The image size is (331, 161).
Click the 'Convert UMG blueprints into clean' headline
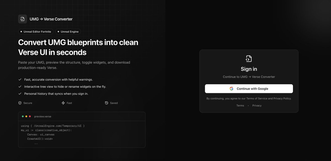click(78, 42)
